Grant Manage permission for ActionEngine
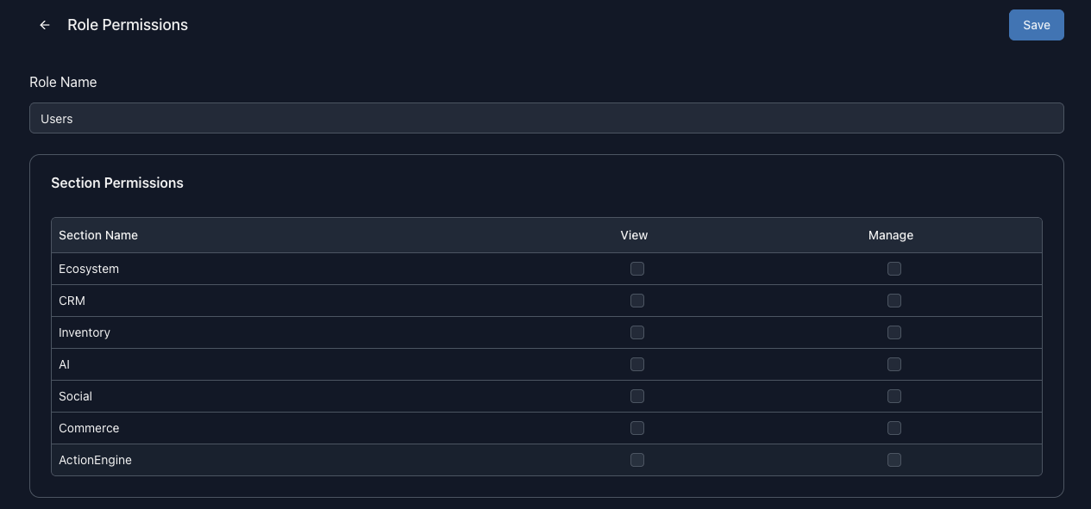Viewport: 1091px width, 509px height. click(x=894, y=460)
